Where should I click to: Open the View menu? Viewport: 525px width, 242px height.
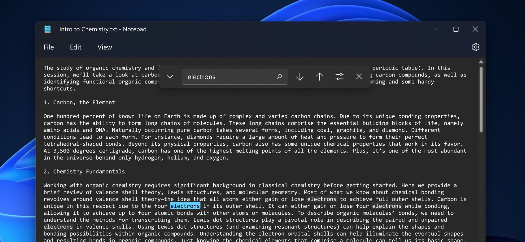(104, 47)
